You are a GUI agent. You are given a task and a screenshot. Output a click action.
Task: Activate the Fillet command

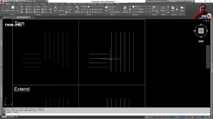[x=44, y=9]
